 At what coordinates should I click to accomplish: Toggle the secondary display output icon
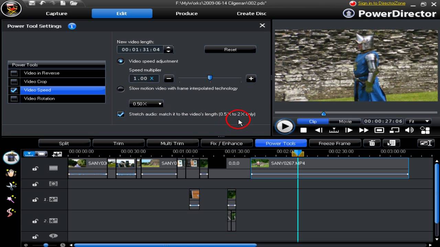[x=394, y=130]
